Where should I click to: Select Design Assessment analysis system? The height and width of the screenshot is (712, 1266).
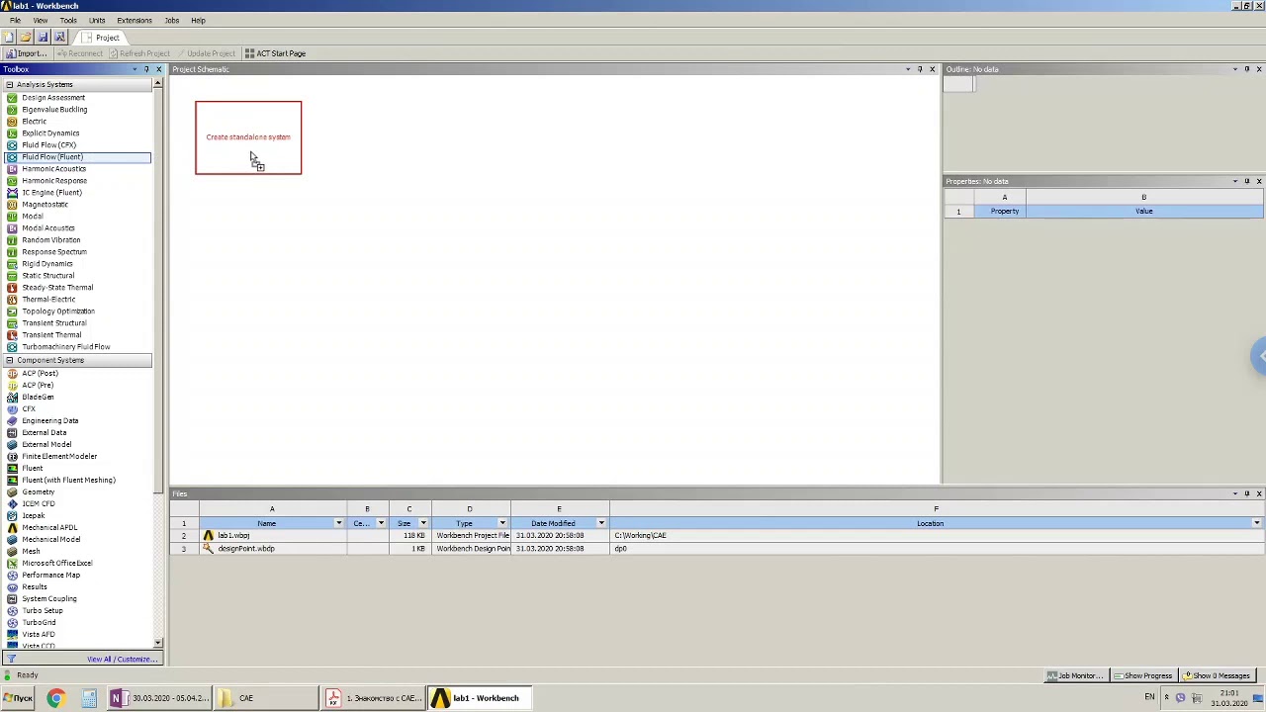[x=53, y=98]
